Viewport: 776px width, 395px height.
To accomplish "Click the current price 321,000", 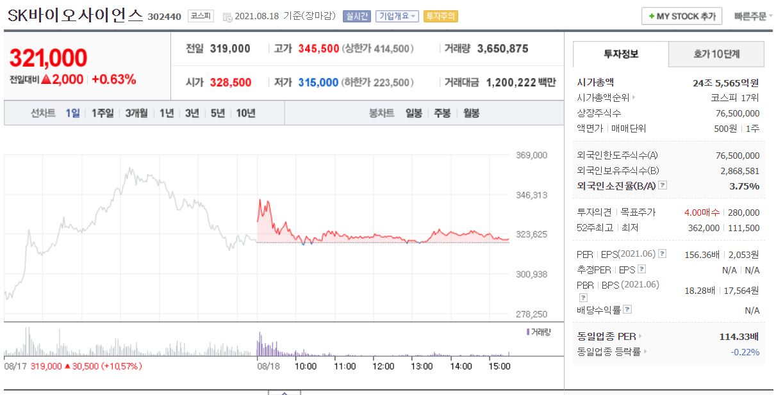I will [48, 58].
